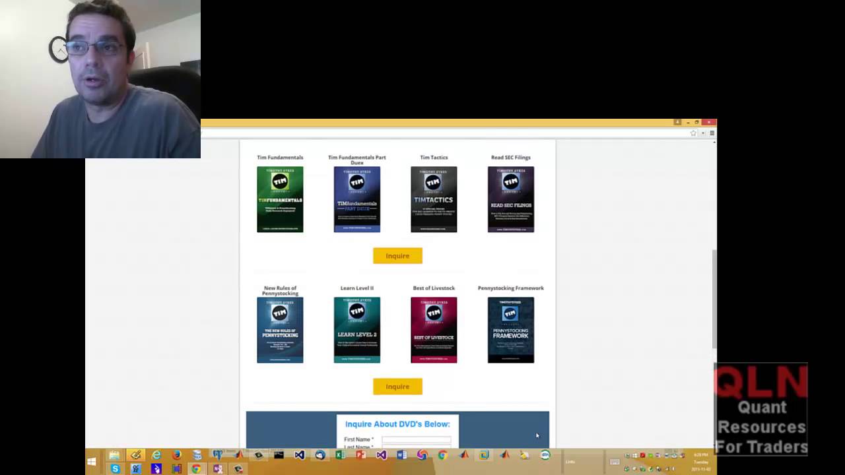Open Chrome icon in the upper taskbar row
This screenshot has height=475, width=845.
pos(442,455)
